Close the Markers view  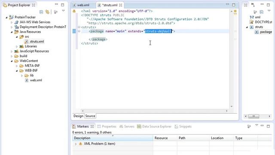92,126
